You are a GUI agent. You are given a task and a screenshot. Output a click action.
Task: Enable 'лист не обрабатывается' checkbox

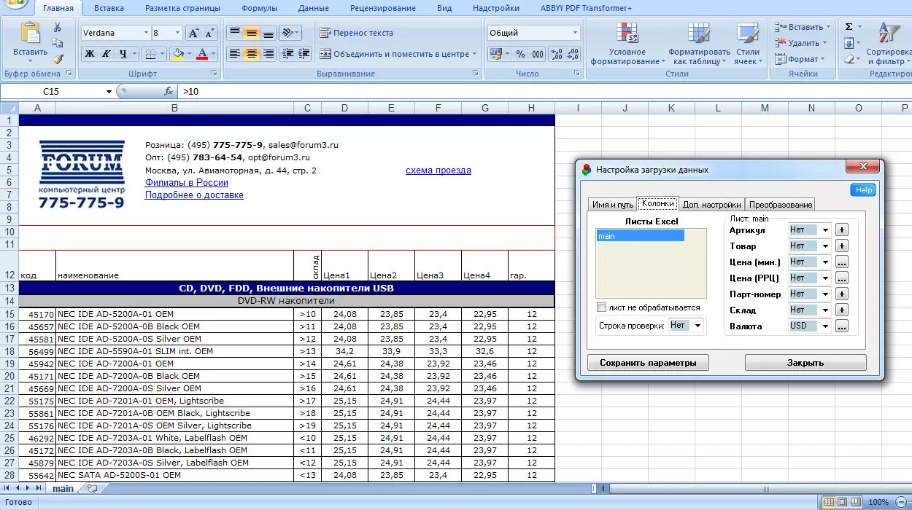[x=602, y=307]
